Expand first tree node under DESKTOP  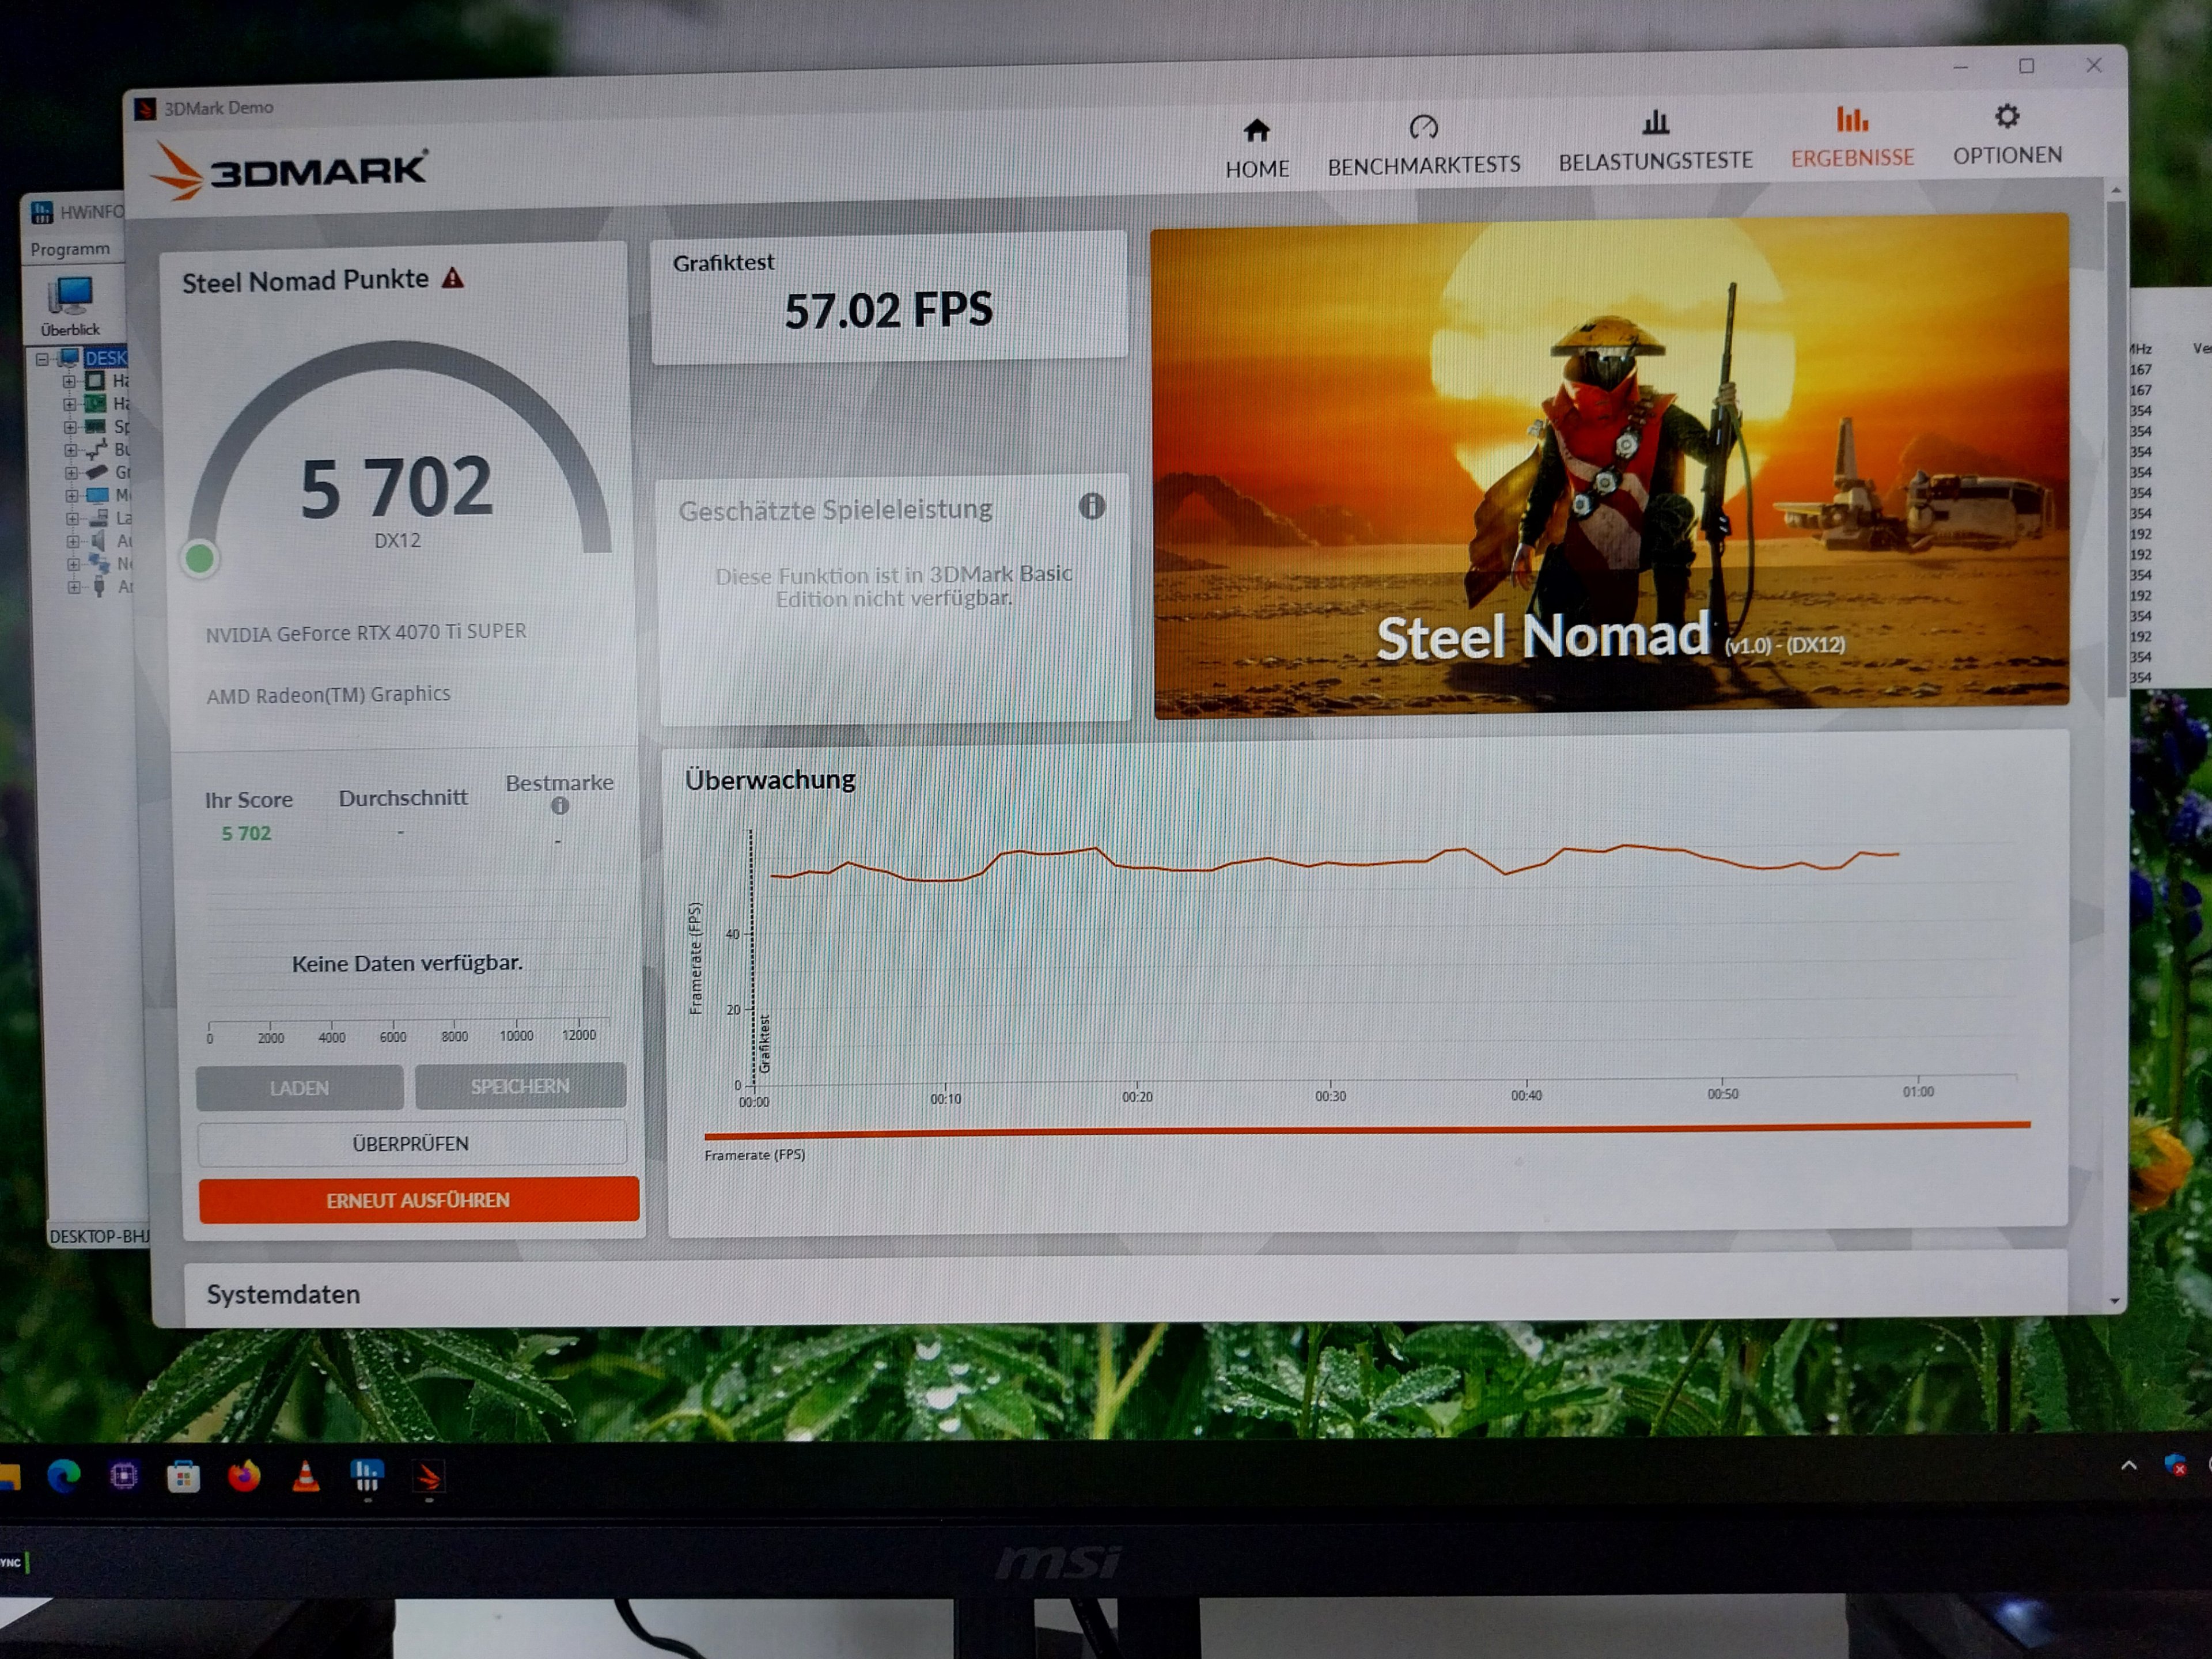[x=69, y=381]
